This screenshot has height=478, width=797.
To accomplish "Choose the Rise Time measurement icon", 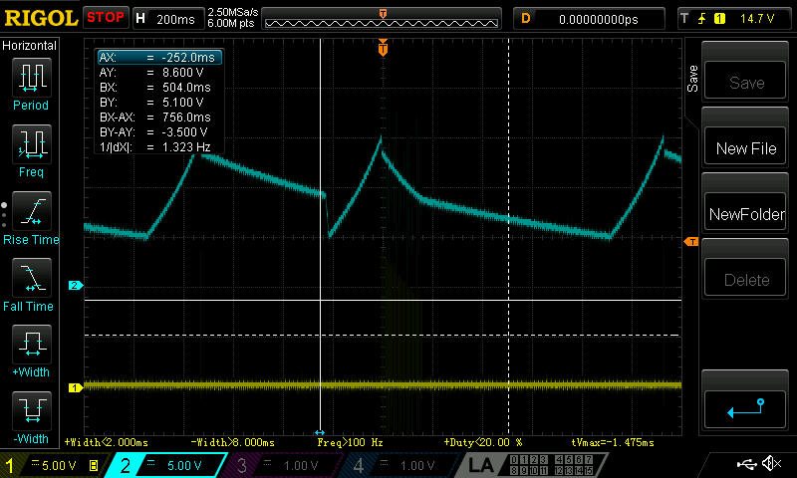I will click(32, 211).
